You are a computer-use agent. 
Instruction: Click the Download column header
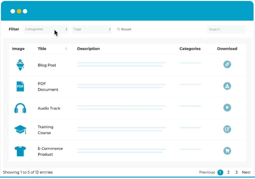(227, 48)
